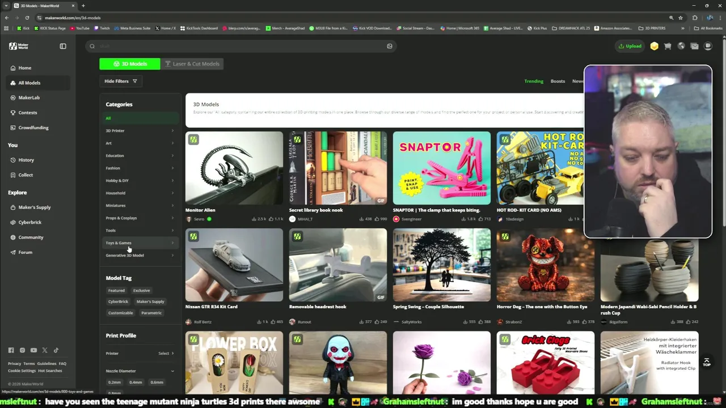726x408 pixels.
Task: Open the Privacy footer link
Action: pos(14,364)
